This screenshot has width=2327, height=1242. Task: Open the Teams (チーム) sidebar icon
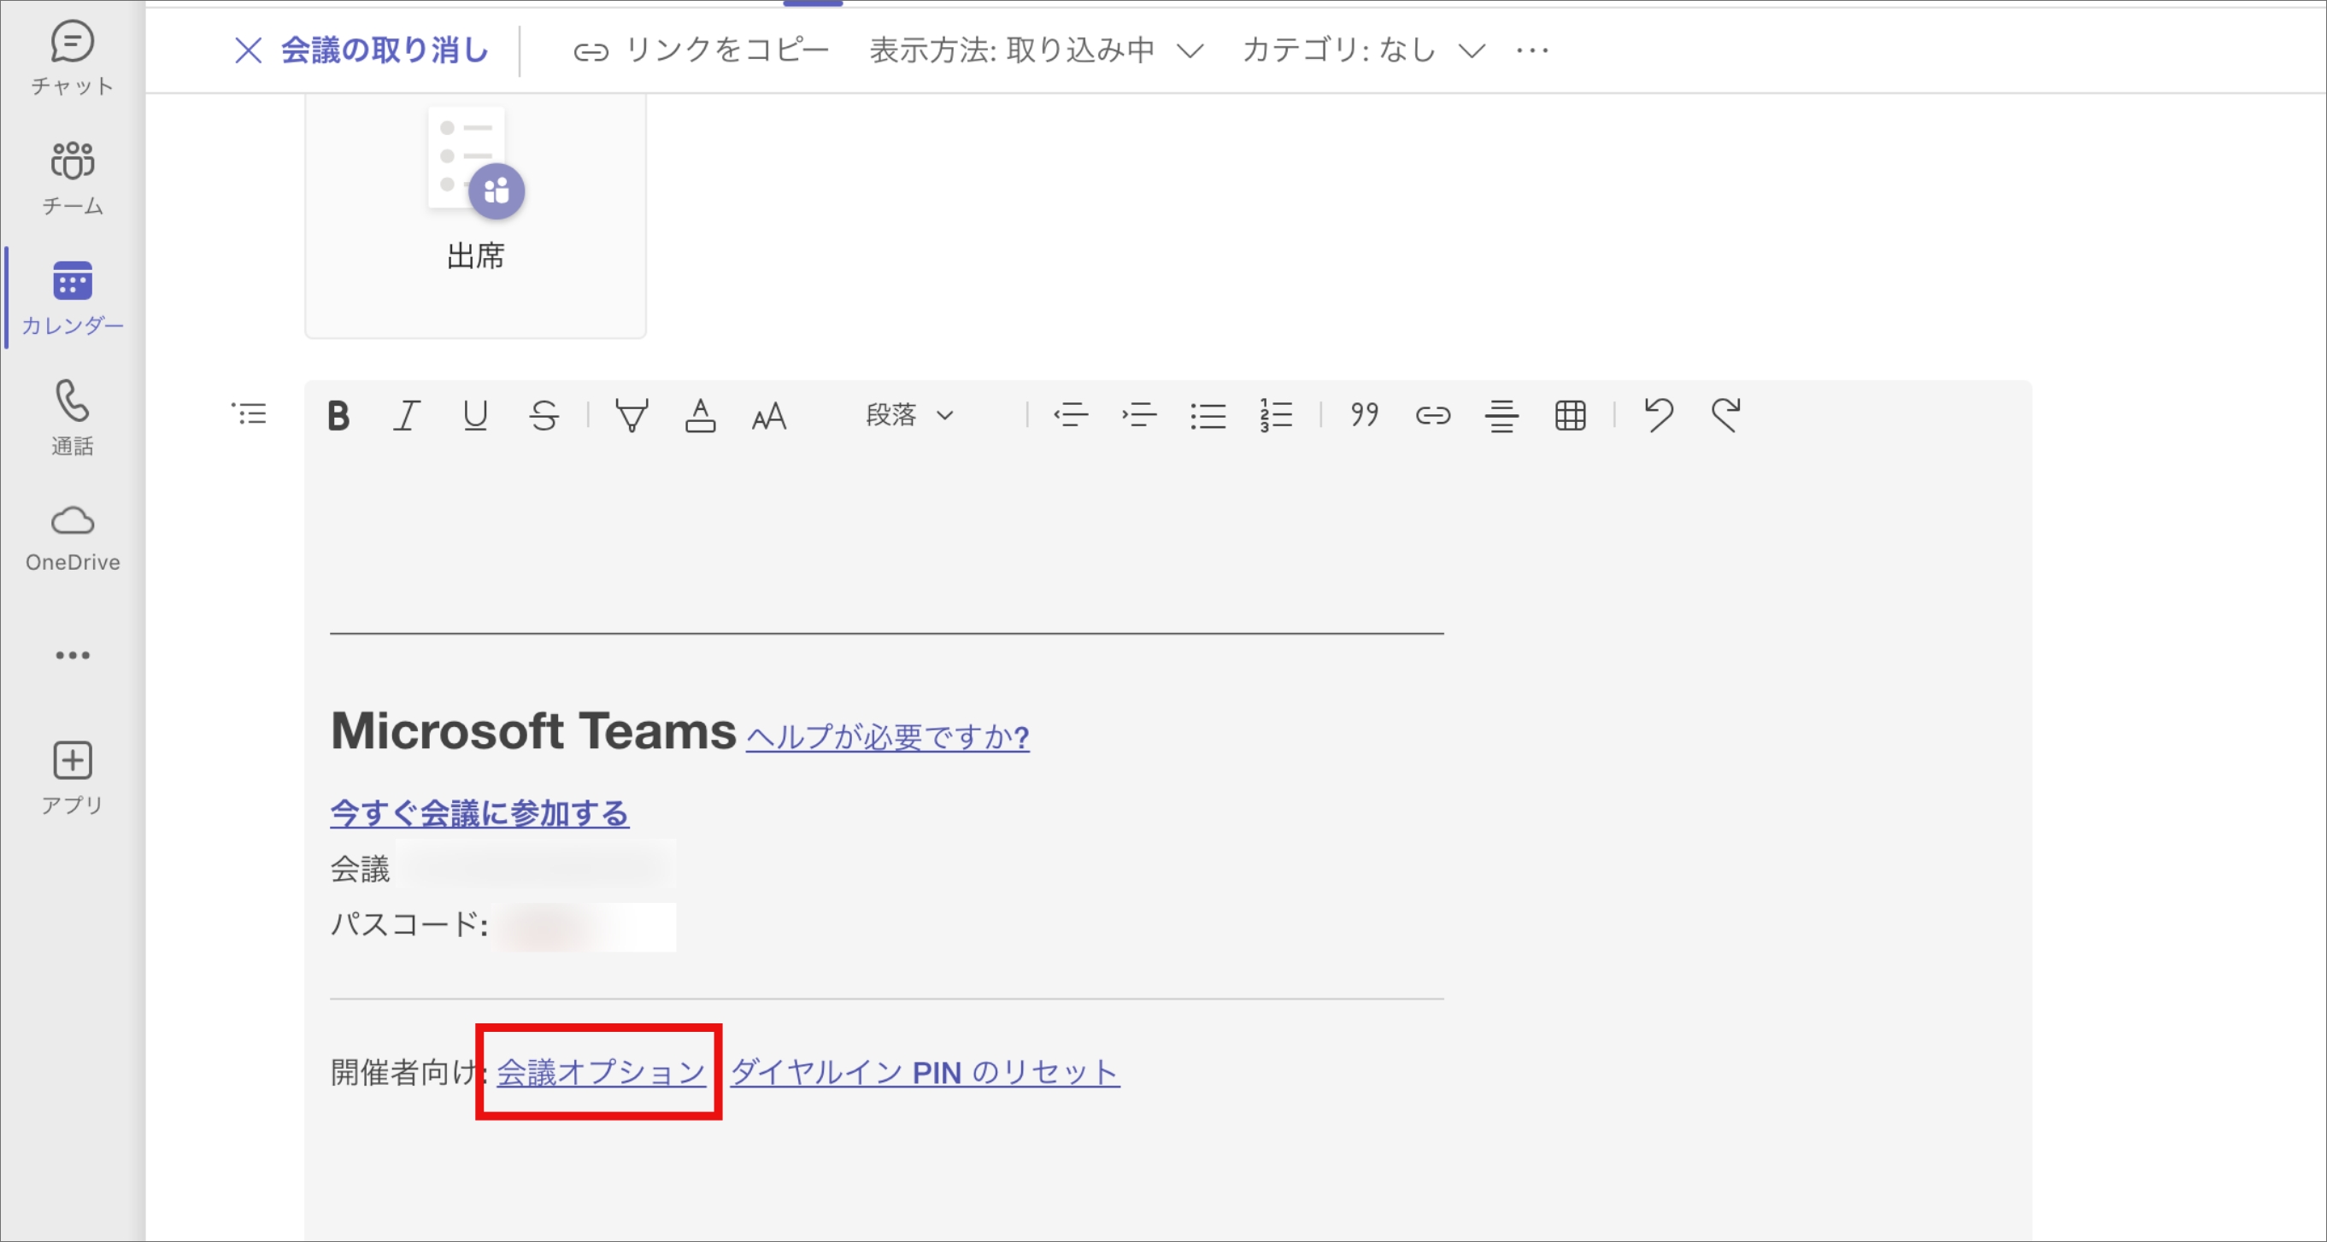pos(73,179)
